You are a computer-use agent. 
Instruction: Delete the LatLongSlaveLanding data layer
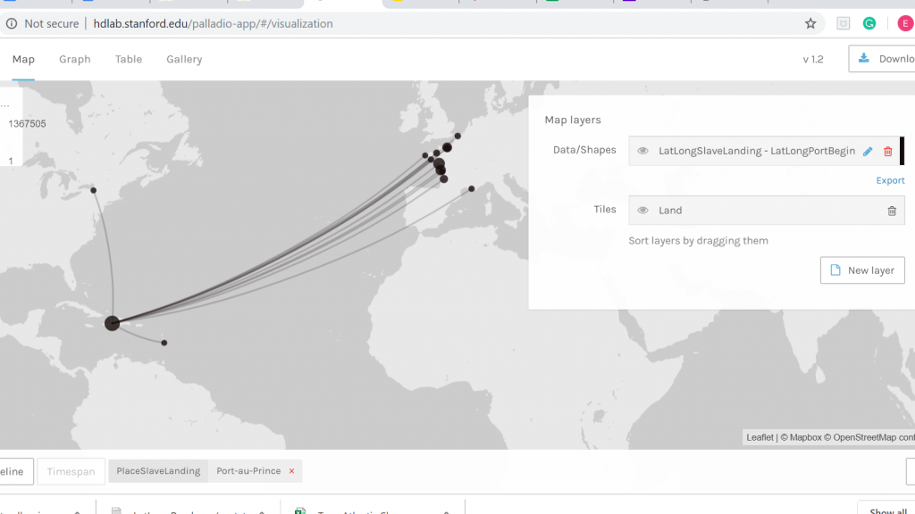point(887,152)
